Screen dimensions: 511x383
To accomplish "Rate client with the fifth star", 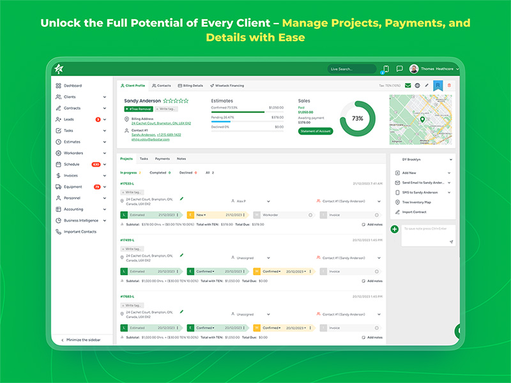I will (x=186, y=101).
